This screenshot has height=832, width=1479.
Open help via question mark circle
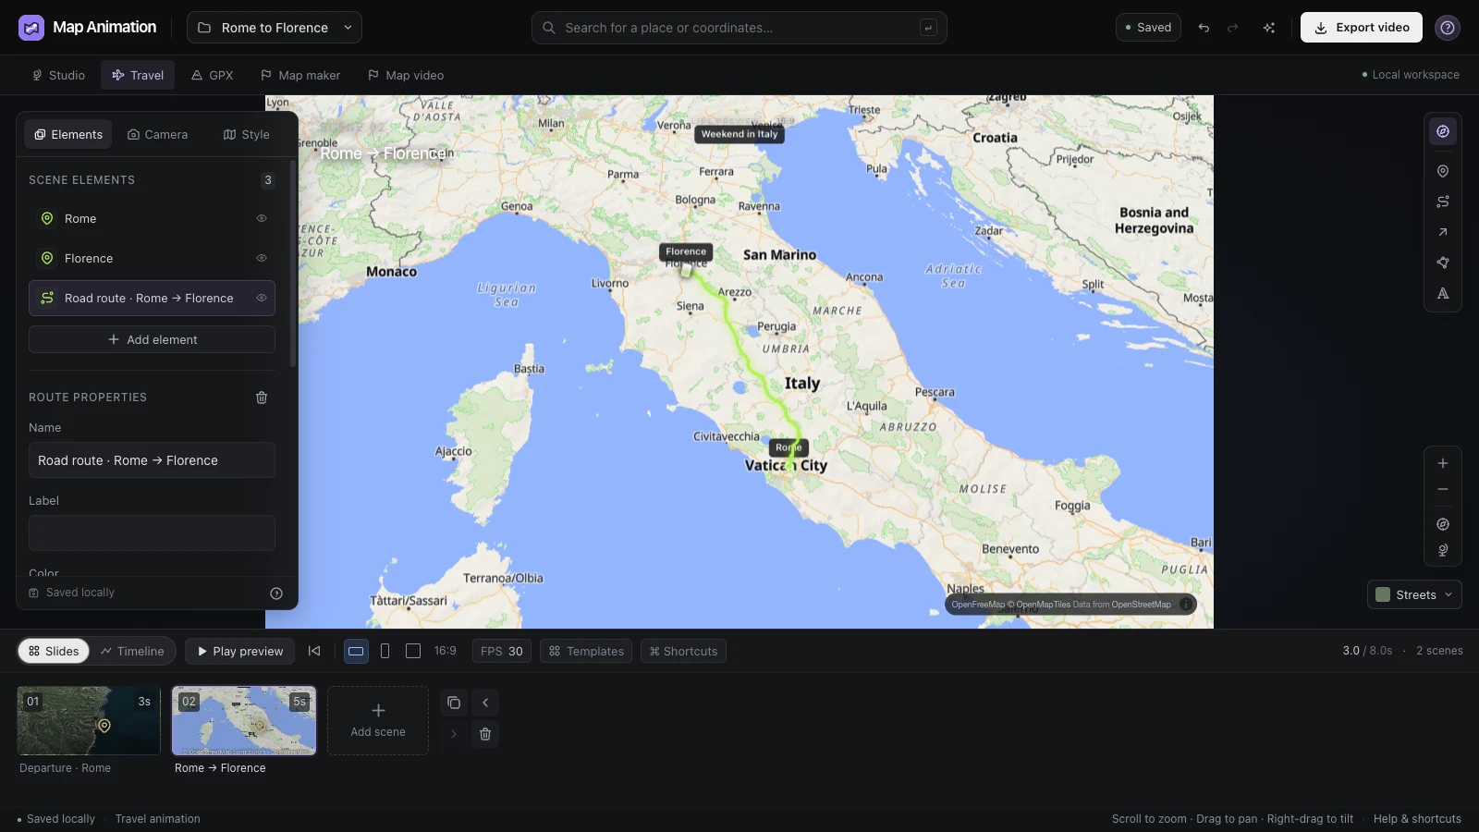[1448, 28]
